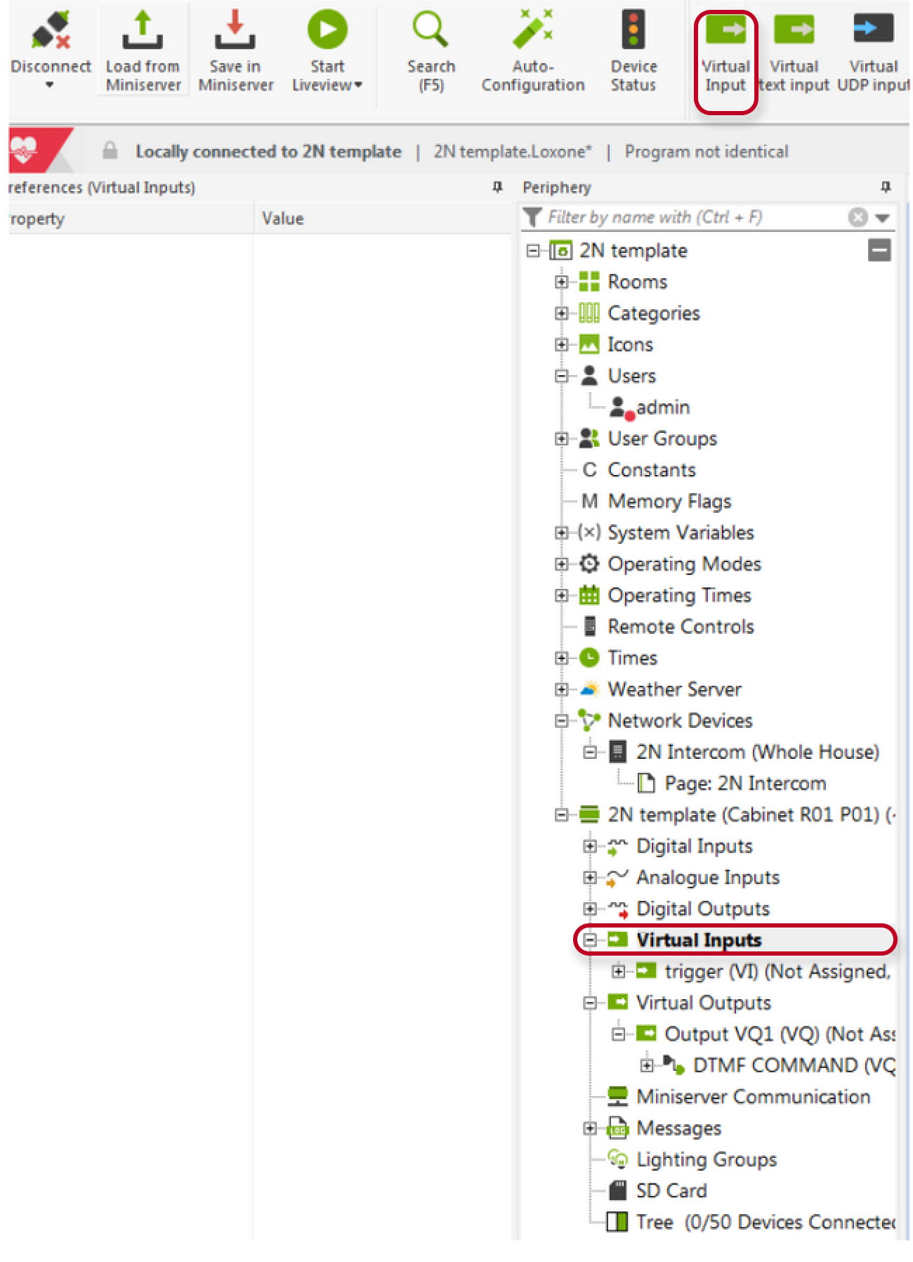913x1262 pixels.
Task: Collapse the Network Devices node
Action: coord(560,720)
